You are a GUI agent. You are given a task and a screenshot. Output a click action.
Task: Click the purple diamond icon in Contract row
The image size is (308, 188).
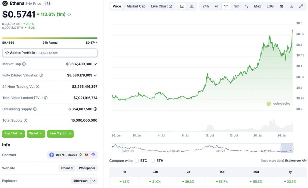(x=93, y=155)
